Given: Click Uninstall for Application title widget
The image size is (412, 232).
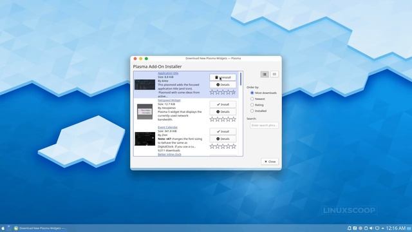Looking at the screenshot, I should pyautogui.click(x=223, y=77).
